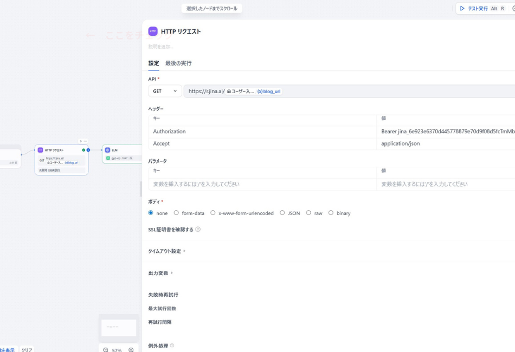Select the JSON body type radio button

pos(282,213)
